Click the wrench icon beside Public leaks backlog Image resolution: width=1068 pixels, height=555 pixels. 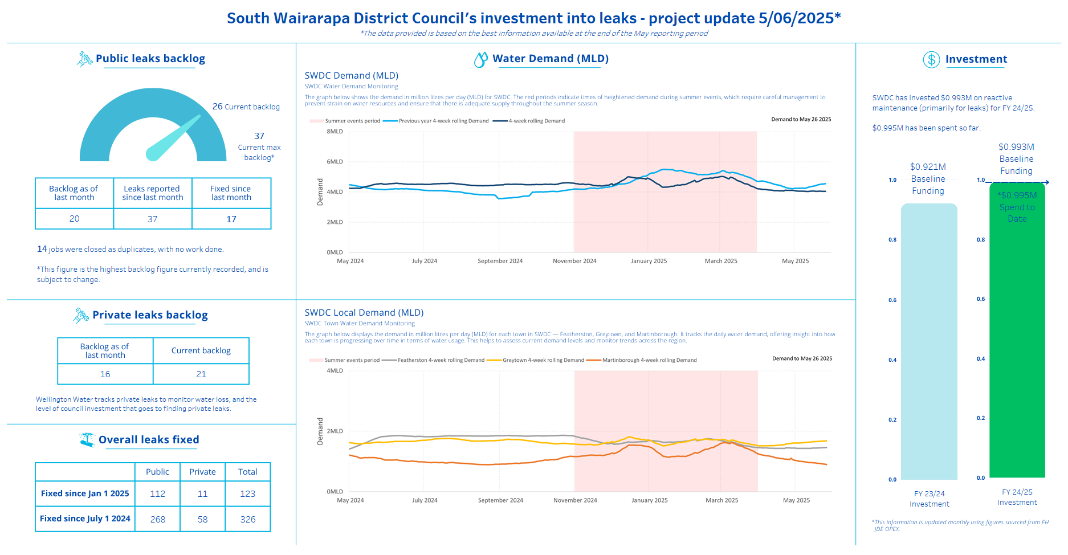[x=84, y=59]
